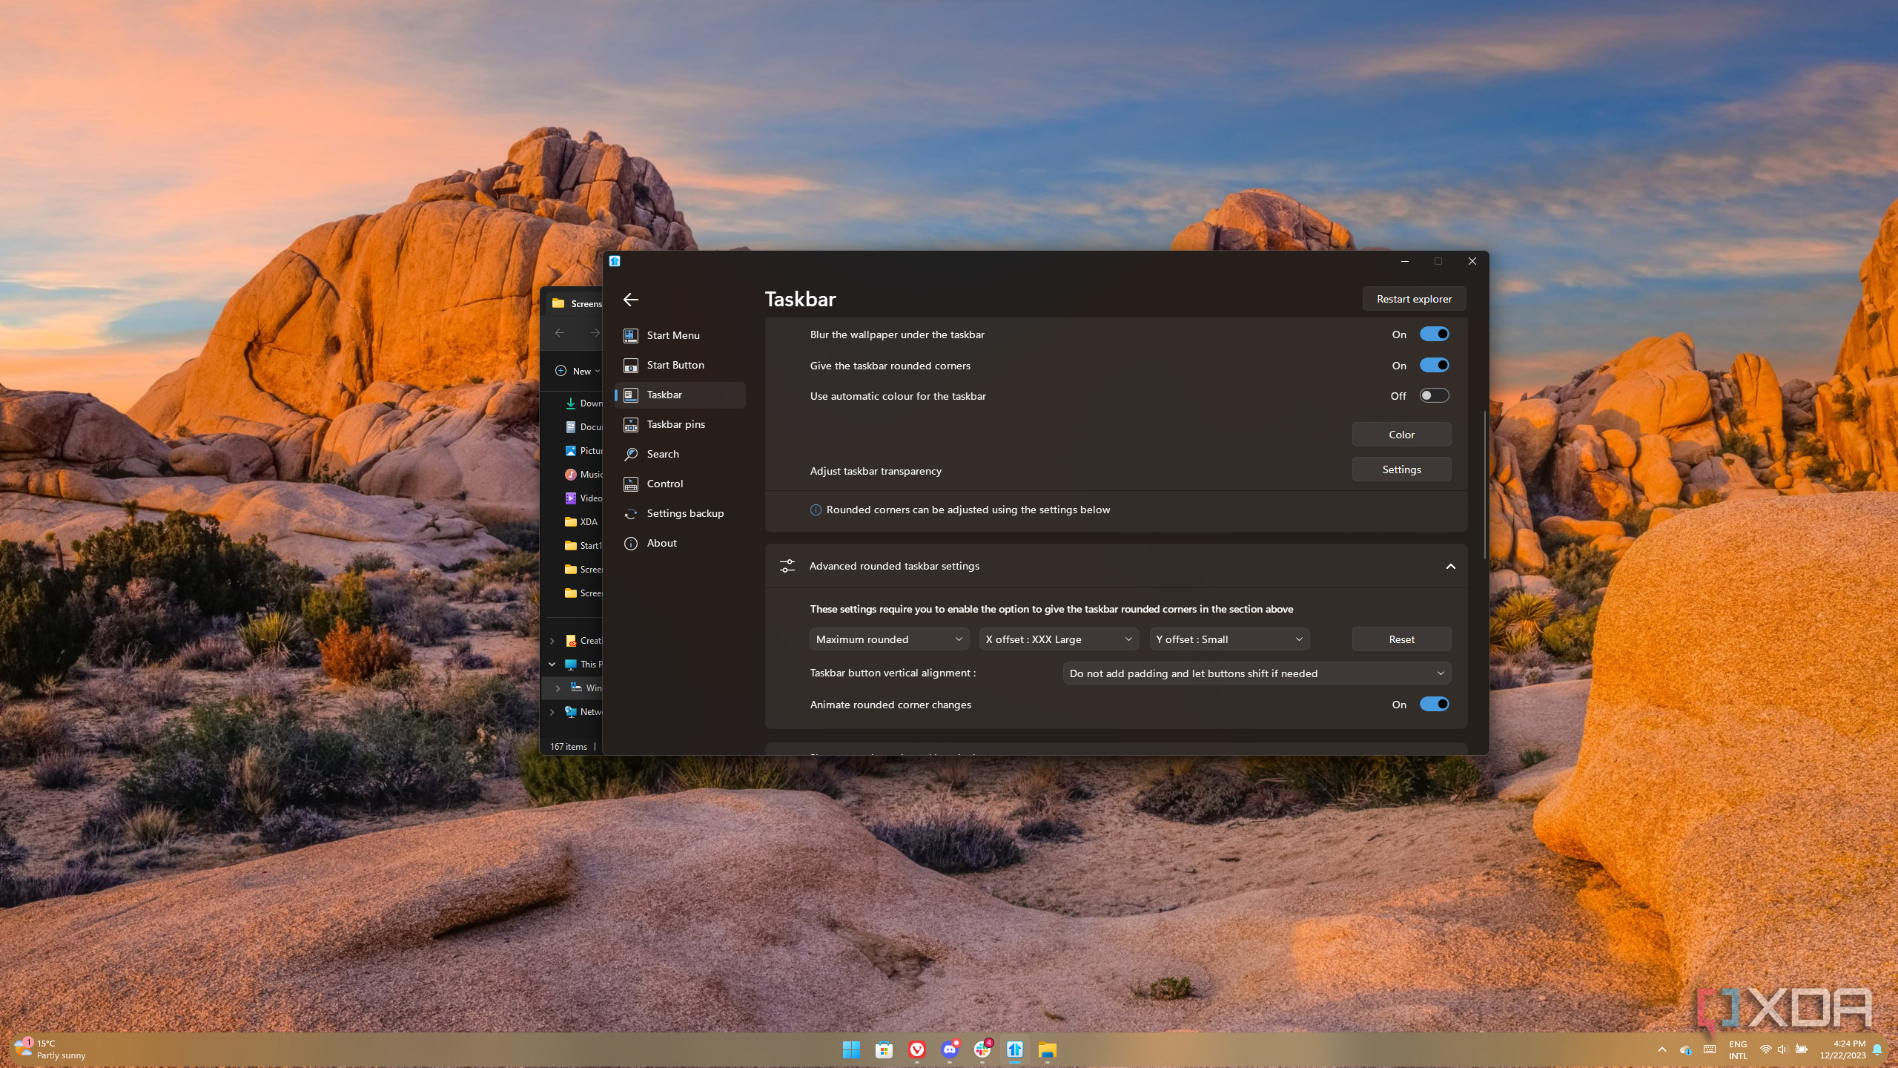Click the Restart explorer button

[1414, 299]
